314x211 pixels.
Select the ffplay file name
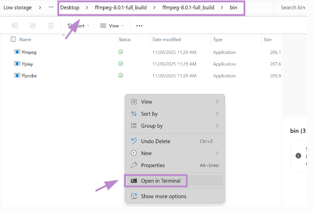pyautogui.click(x=27, y=64)
